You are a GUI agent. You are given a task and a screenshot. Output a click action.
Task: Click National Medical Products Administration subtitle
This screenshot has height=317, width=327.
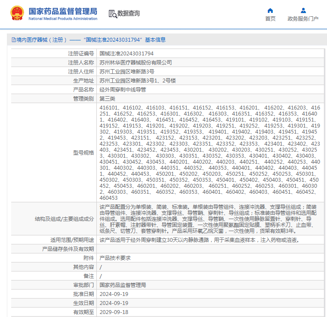tap(63, 18)
